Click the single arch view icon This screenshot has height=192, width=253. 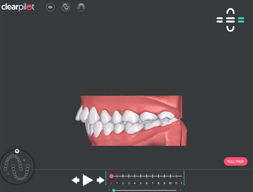[81, 7]
